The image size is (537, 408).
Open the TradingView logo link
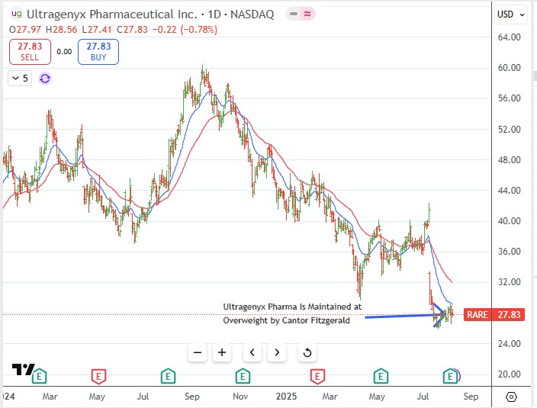click(23, 370)
